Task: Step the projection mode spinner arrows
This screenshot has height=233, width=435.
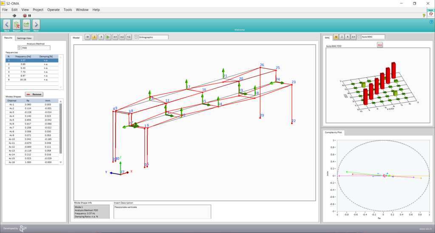Action: click(x=136, y=37)
